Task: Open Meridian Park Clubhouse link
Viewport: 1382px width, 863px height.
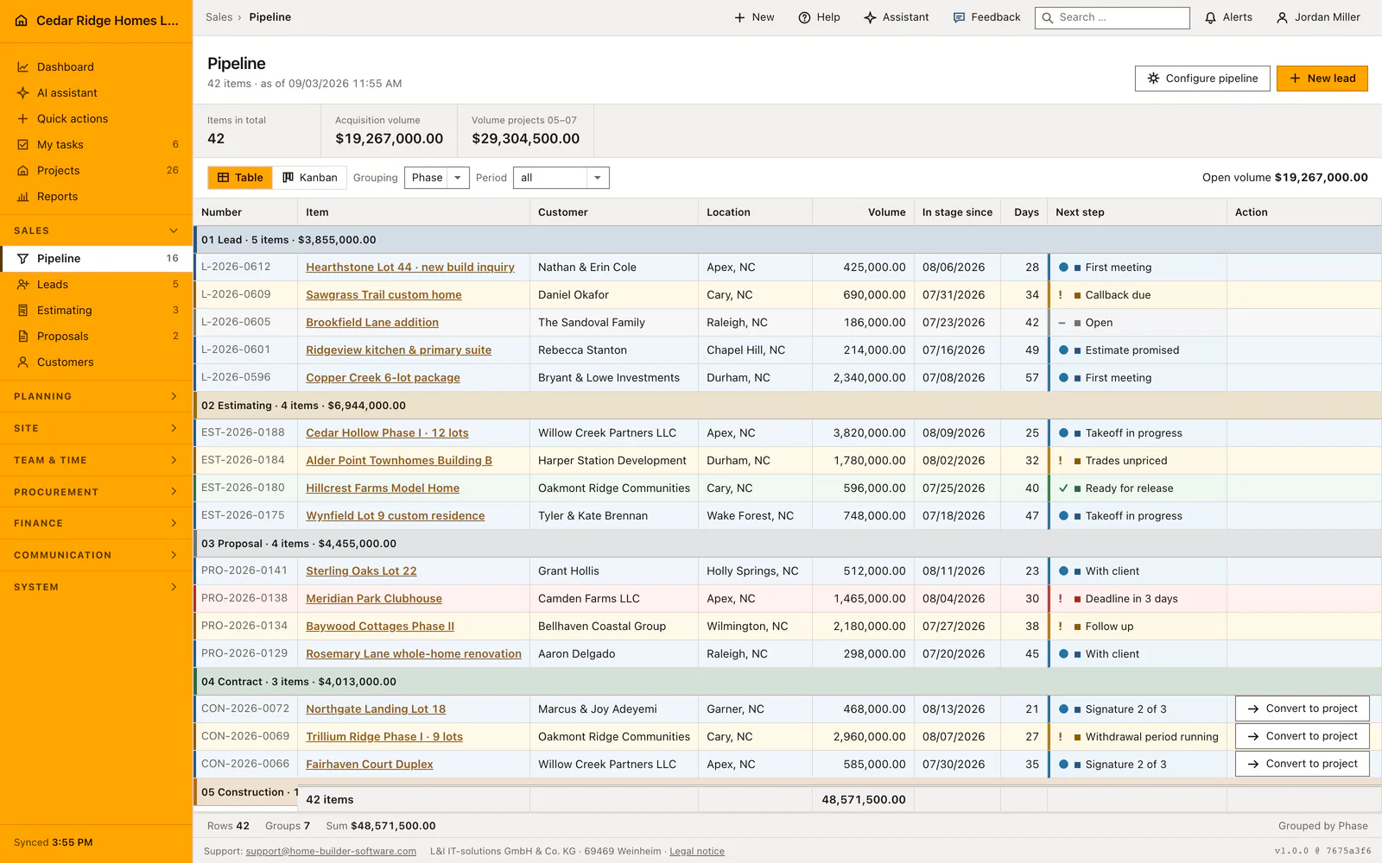Action: [x=374, y=599]
